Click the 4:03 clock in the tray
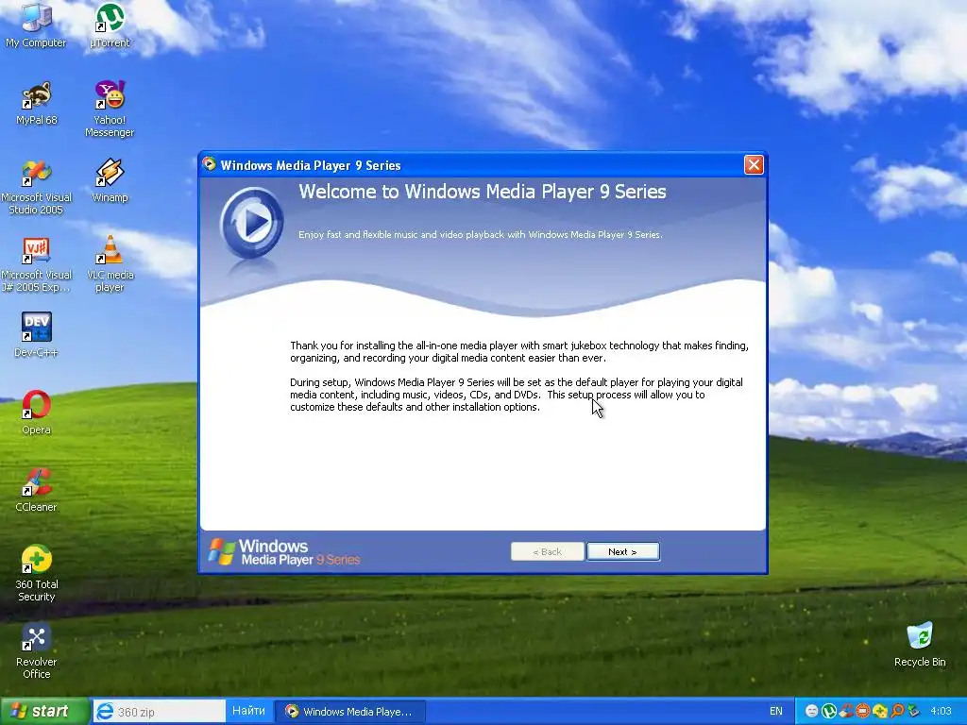Viewport: 967px width, 725px height. pyautogui.click(x=941, y=711)
